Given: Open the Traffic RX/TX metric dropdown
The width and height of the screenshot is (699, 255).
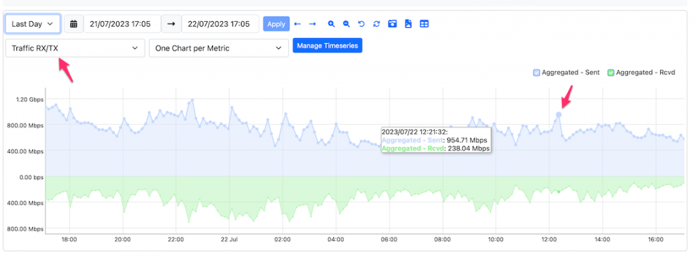Looking at the screenshot, I should [x=75, y=48].
